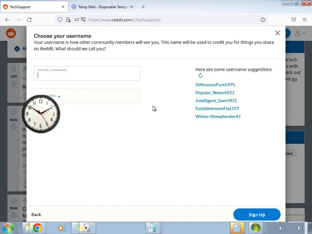The height and width of the screenshot is (234, 312).
Task: Navigate back in browser history
Action: (7, 20)
